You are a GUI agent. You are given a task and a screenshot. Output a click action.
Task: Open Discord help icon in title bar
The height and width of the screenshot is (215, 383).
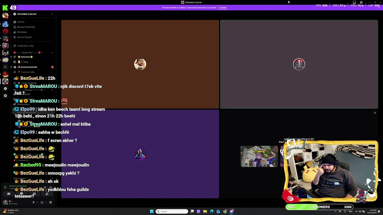click(361, 2)
